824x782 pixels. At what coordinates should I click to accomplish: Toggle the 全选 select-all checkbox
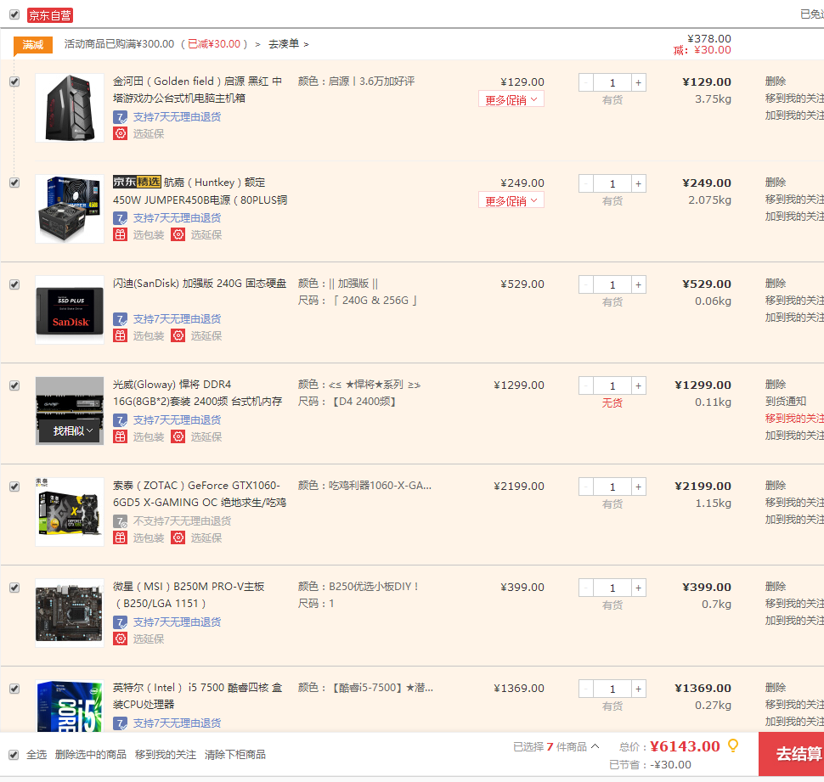click(x=14, y=755)
